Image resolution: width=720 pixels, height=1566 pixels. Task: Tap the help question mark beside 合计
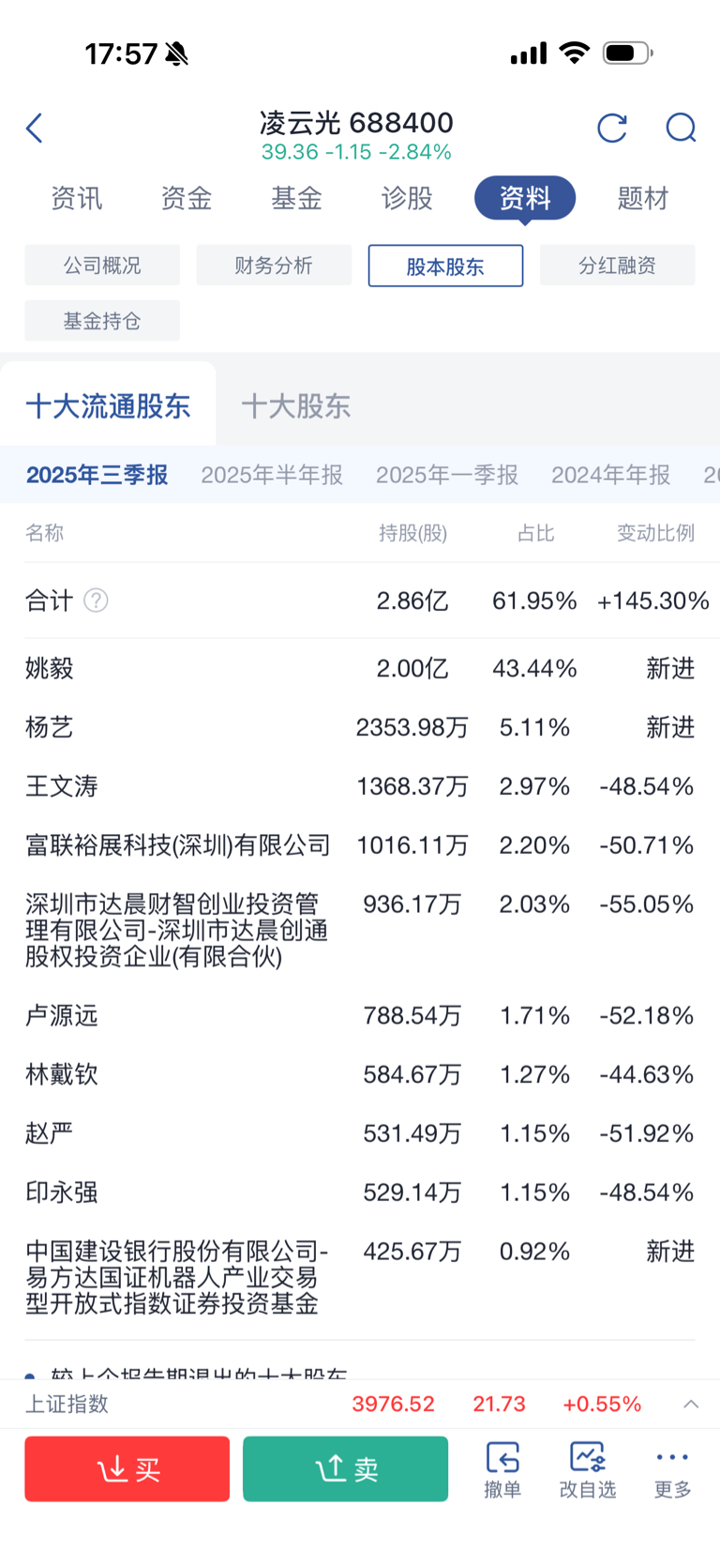coord(96,601)
